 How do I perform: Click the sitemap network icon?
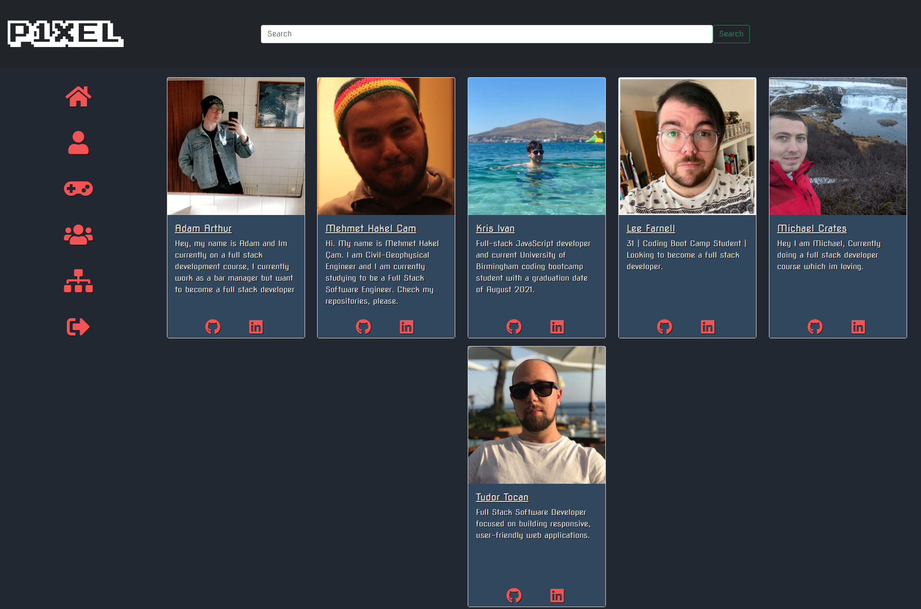[x=78, y=281]
